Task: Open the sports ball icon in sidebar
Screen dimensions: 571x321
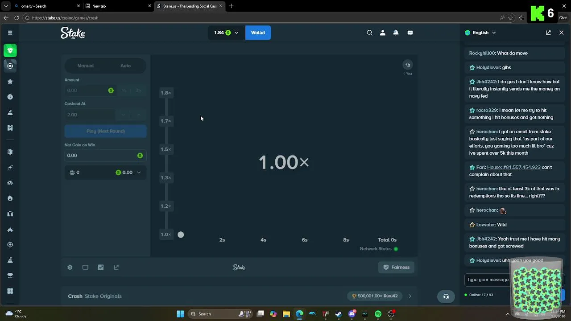Action: [10, 66]
